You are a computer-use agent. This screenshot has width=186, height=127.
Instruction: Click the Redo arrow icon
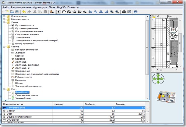[x=29, y=12]
